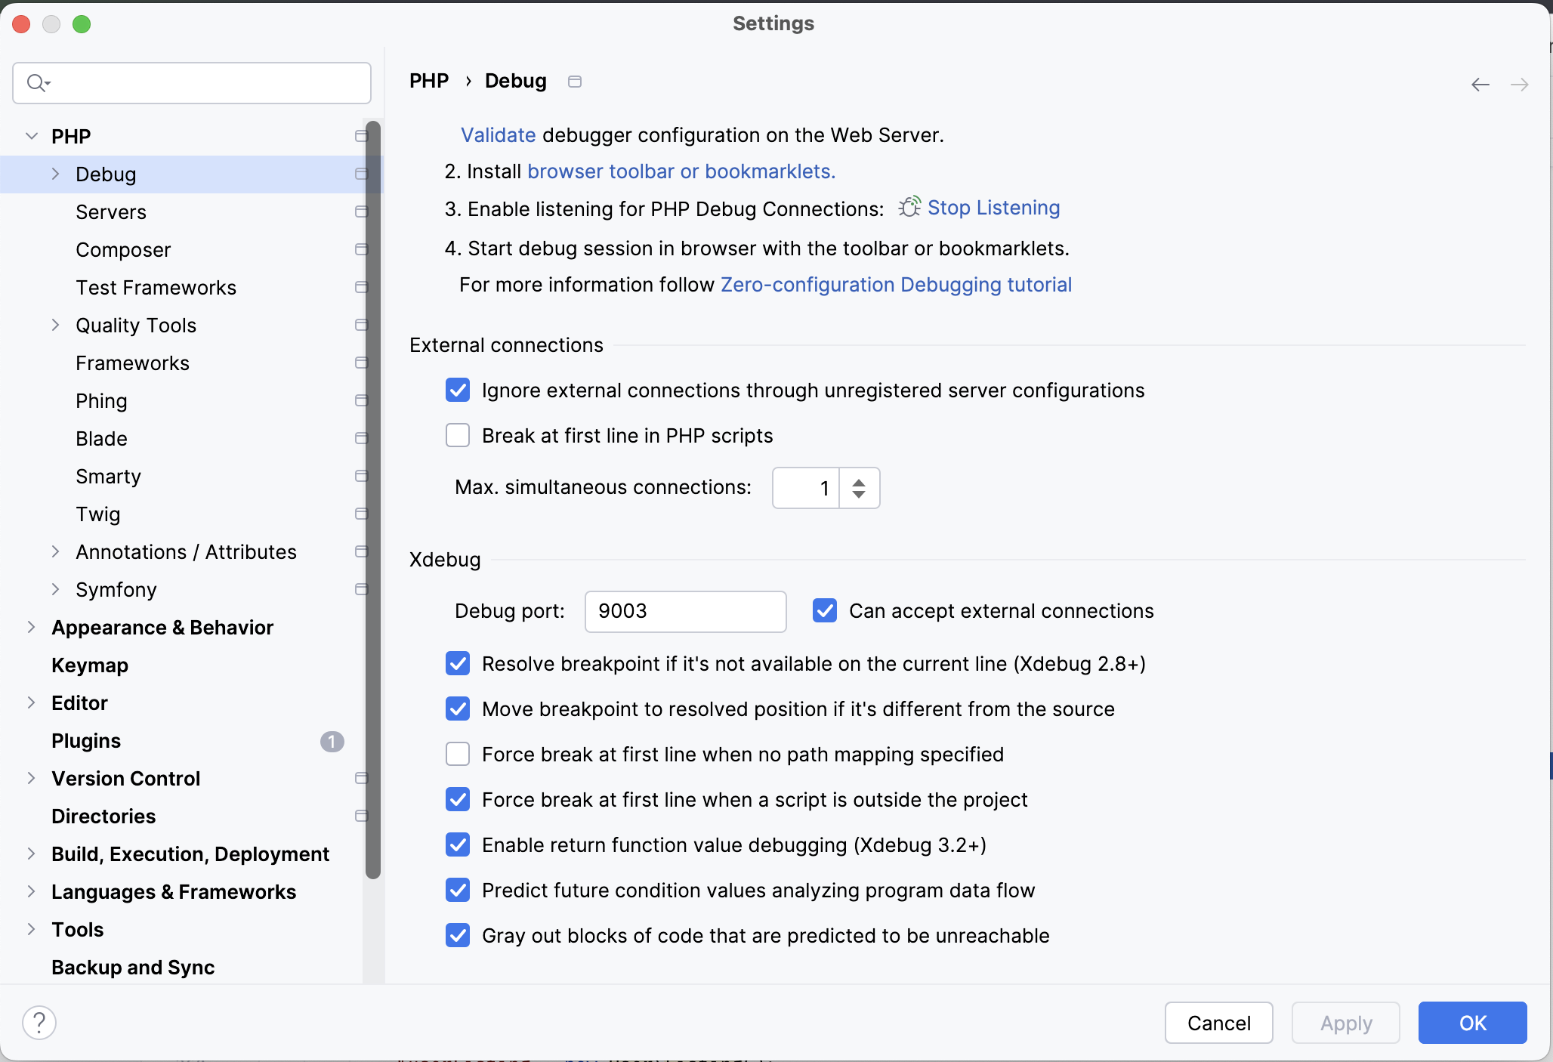Click project settings icon next to Version Control
The height and width of the screenshot is (1062, 1553).
point(361,778)
